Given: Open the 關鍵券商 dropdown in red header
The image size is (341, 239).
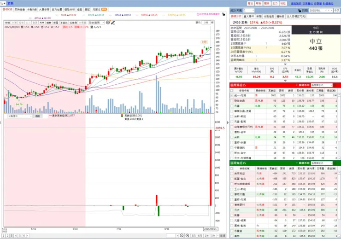Looking at the screenshot, I should click(322, 85).
